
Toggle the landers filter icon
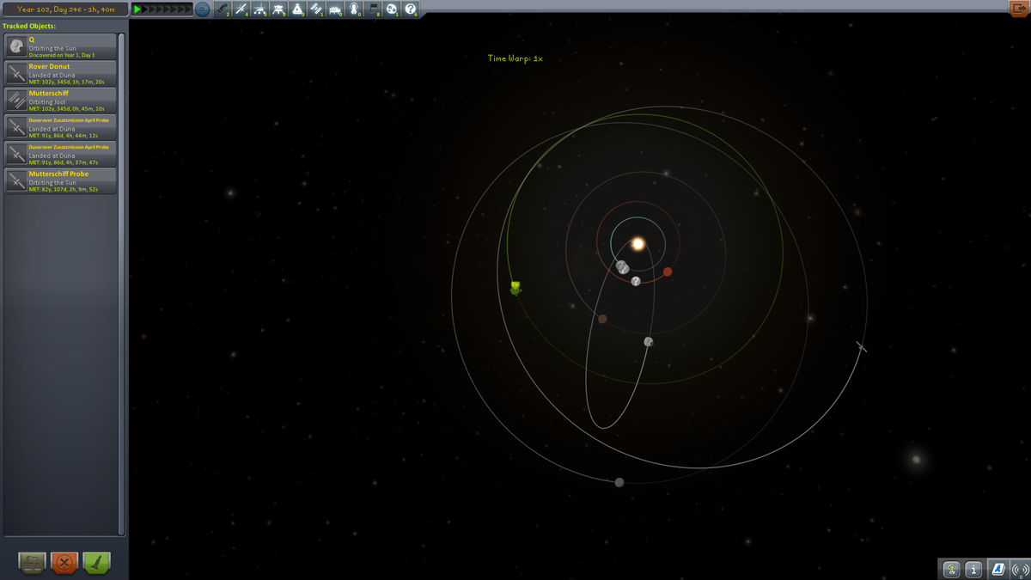278,9
